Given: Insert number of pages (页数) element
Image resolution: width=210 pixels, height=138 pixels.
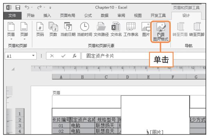Looking at the screenshot, I should pyautogui.click(x=53, y=29).
